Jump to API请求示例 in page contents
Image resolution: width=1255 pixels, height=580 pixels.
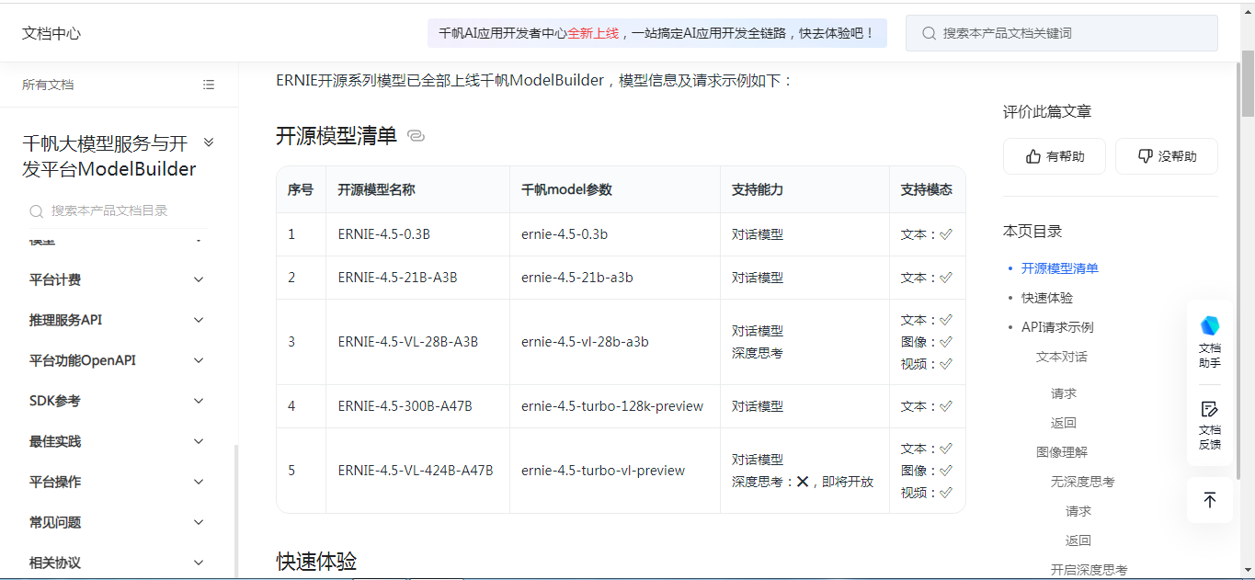(1057, 327)
